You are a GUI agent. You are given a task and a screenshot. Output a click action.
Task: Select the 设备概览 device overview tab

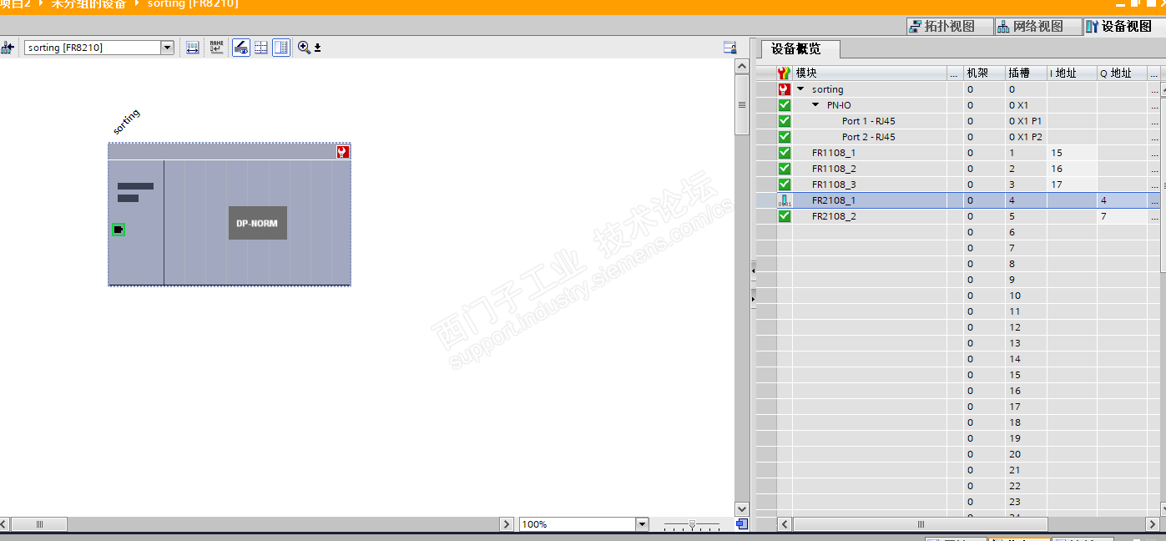click(800, 49)
